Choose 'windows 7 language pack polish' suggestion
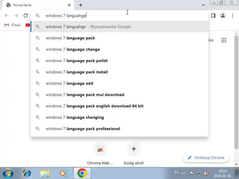239x179 pixels. [119, 61]
